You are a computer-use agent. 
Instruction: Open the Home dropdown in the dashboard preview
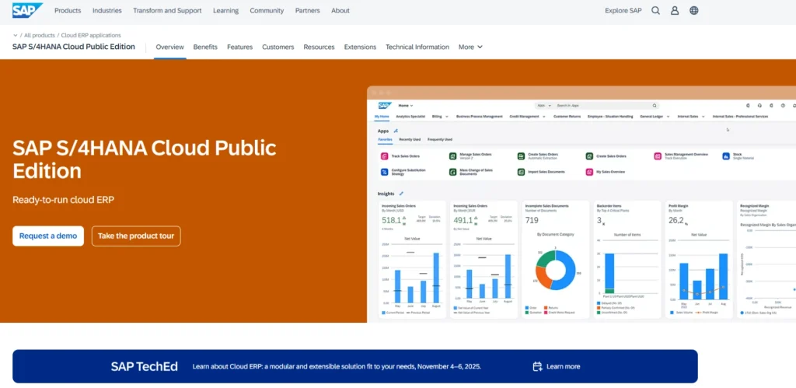tap(406, 106)
